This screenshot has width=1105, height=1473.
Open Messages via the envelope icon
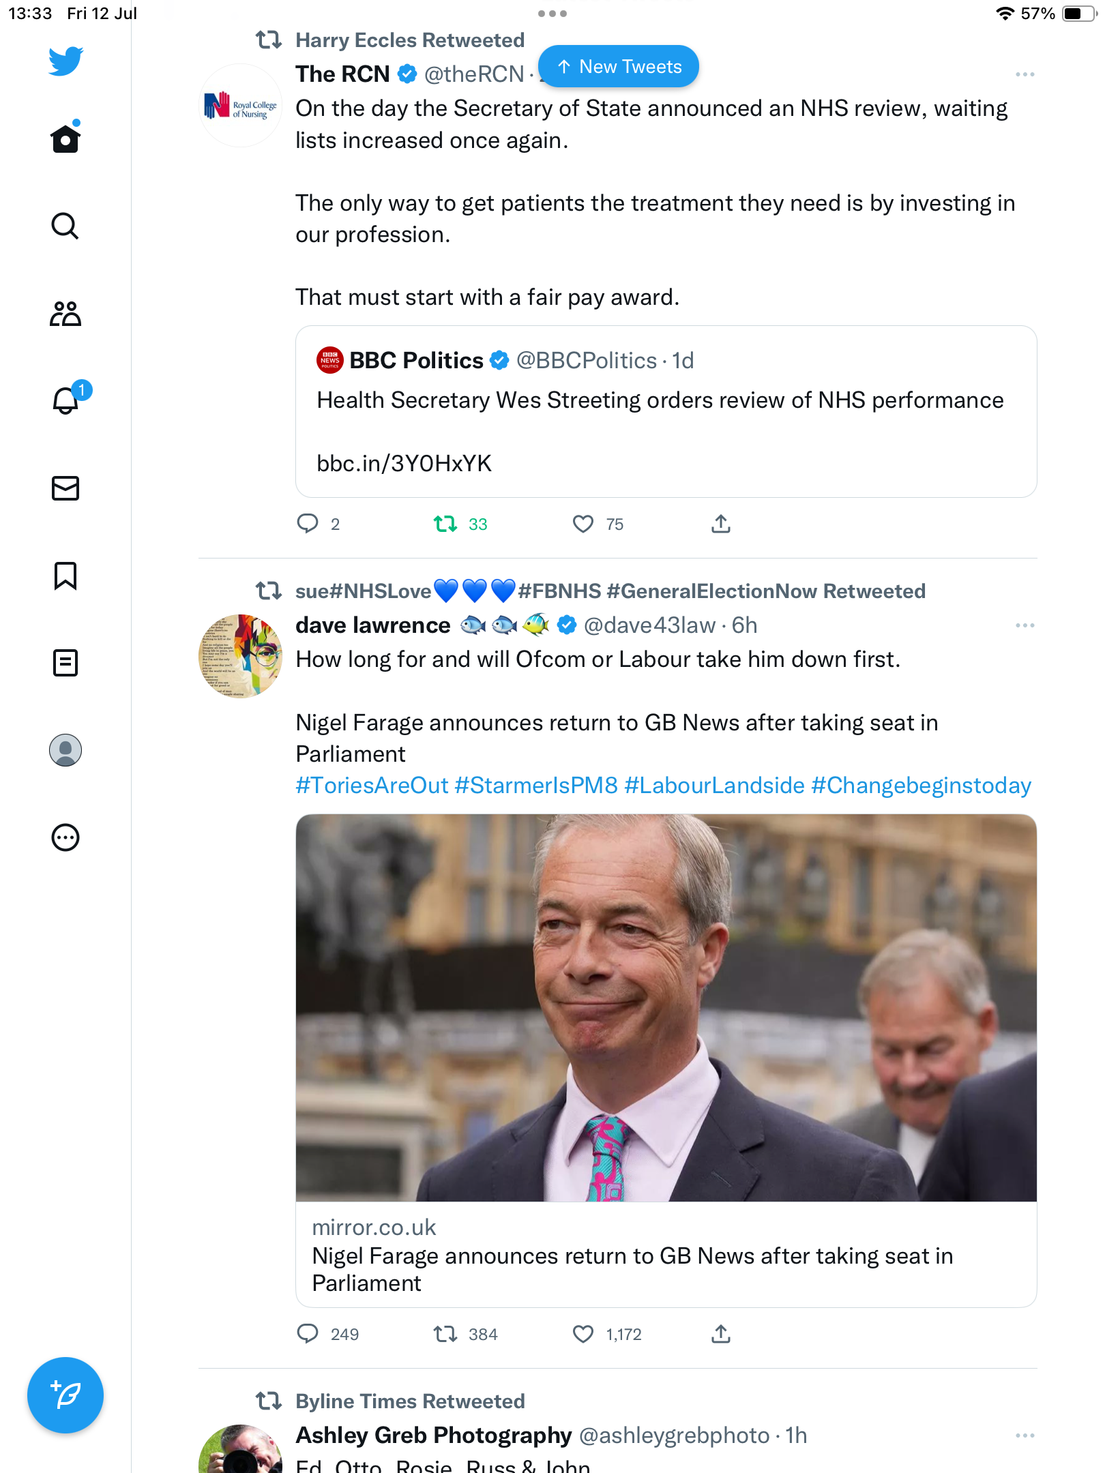tap(65, 488)
